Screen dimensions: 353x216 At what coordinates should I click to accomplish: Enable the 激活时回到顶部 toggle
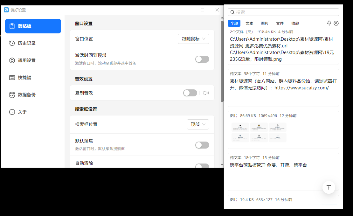pyautogui.click(x=202, y=59)
